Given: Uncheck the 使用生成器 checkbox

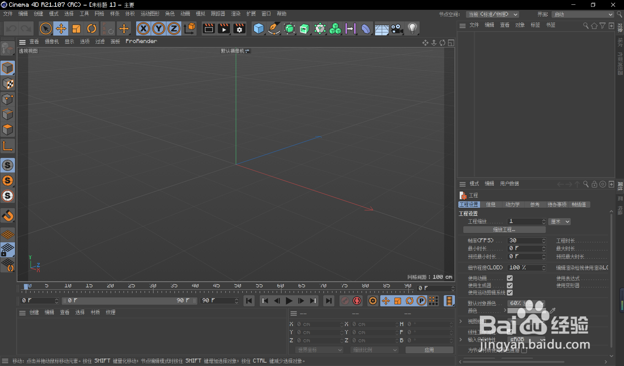Looking at the screenshot, I should [510, 285].
